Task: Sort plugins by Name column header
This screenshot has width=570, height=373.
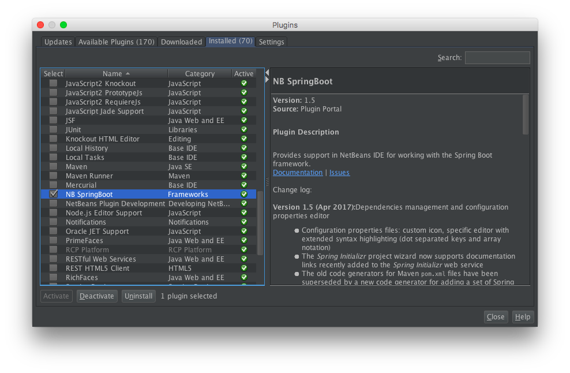Action: (x=117, y=73)
